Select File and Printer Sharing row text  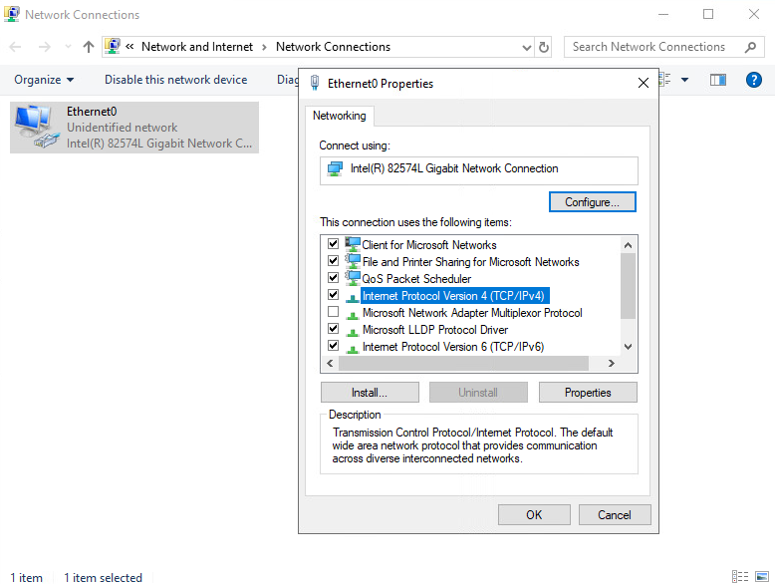coord(470,262)
